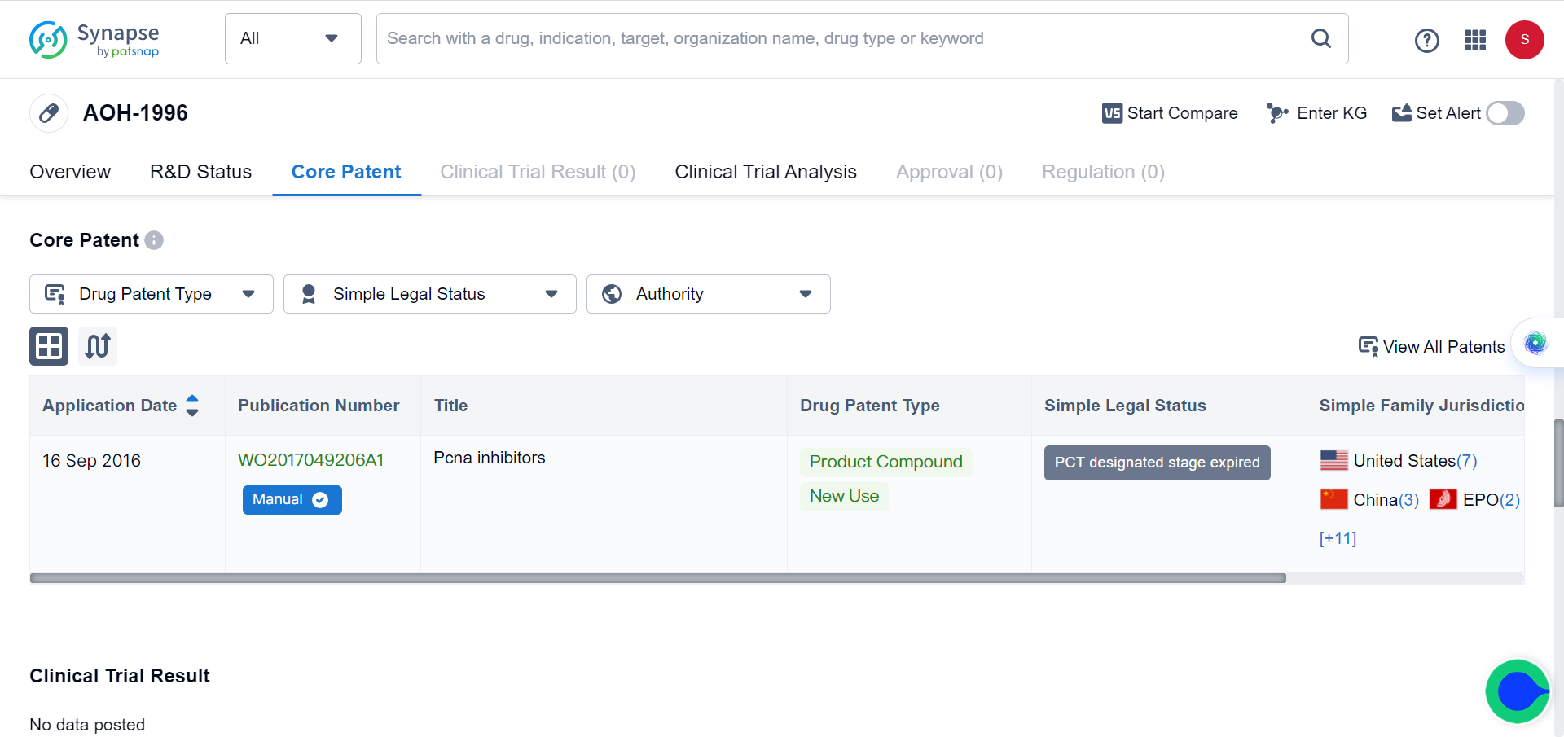This screenshot has height=737, width=1564.
Task: Click the column swap view icon
Action: [98, 346]
